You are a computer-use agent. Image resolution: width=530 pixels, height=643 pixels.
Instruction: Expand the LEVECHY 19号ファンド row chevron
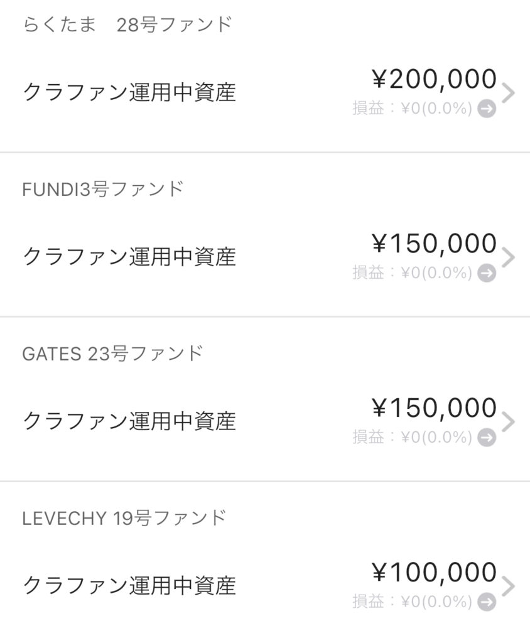point(509,586)
